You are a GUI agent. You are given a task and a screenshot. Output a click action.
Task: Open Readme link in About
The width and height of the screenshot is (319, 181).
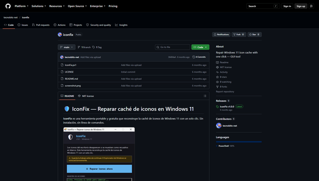click(222, 62)
